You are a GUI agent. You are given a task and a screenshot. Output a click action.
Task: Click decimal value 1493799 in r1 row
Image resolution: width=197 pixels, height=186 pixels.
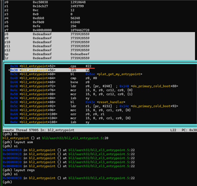click(x=77, y=6)
